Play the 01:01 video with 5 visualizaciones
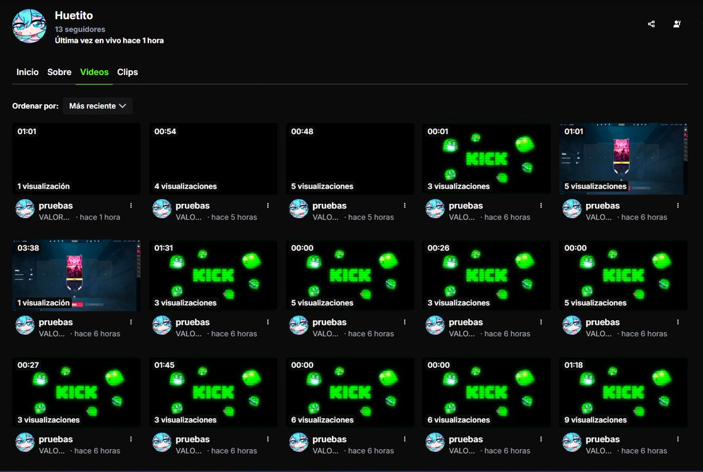Viewport: 703px width, 472px height. click(x=623, y=159)
